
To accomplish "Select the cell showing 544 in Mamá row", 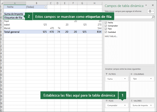I will coord(94,28).
